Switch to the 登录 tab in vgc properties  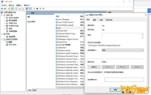coord(95,20)
